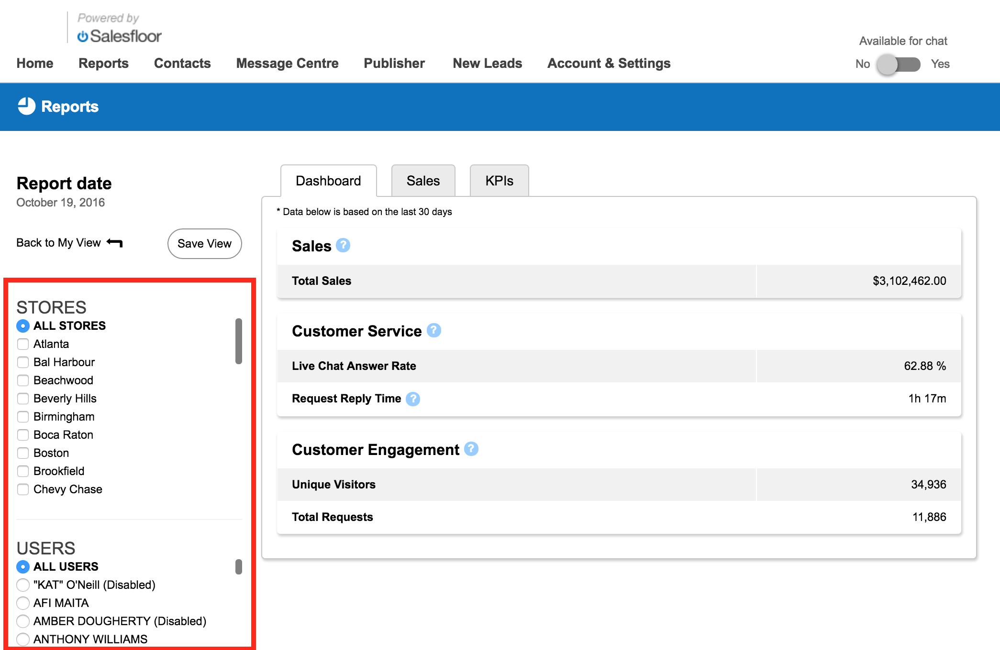Click the help icon next to Sales heading
This screenshot has width=1000, height=650.
[343, 245]
